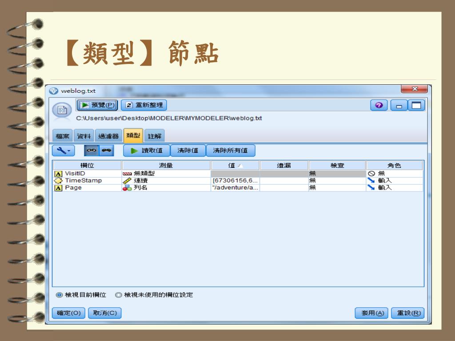Open the 輸入 role for Page

click(x=395, y=188)
